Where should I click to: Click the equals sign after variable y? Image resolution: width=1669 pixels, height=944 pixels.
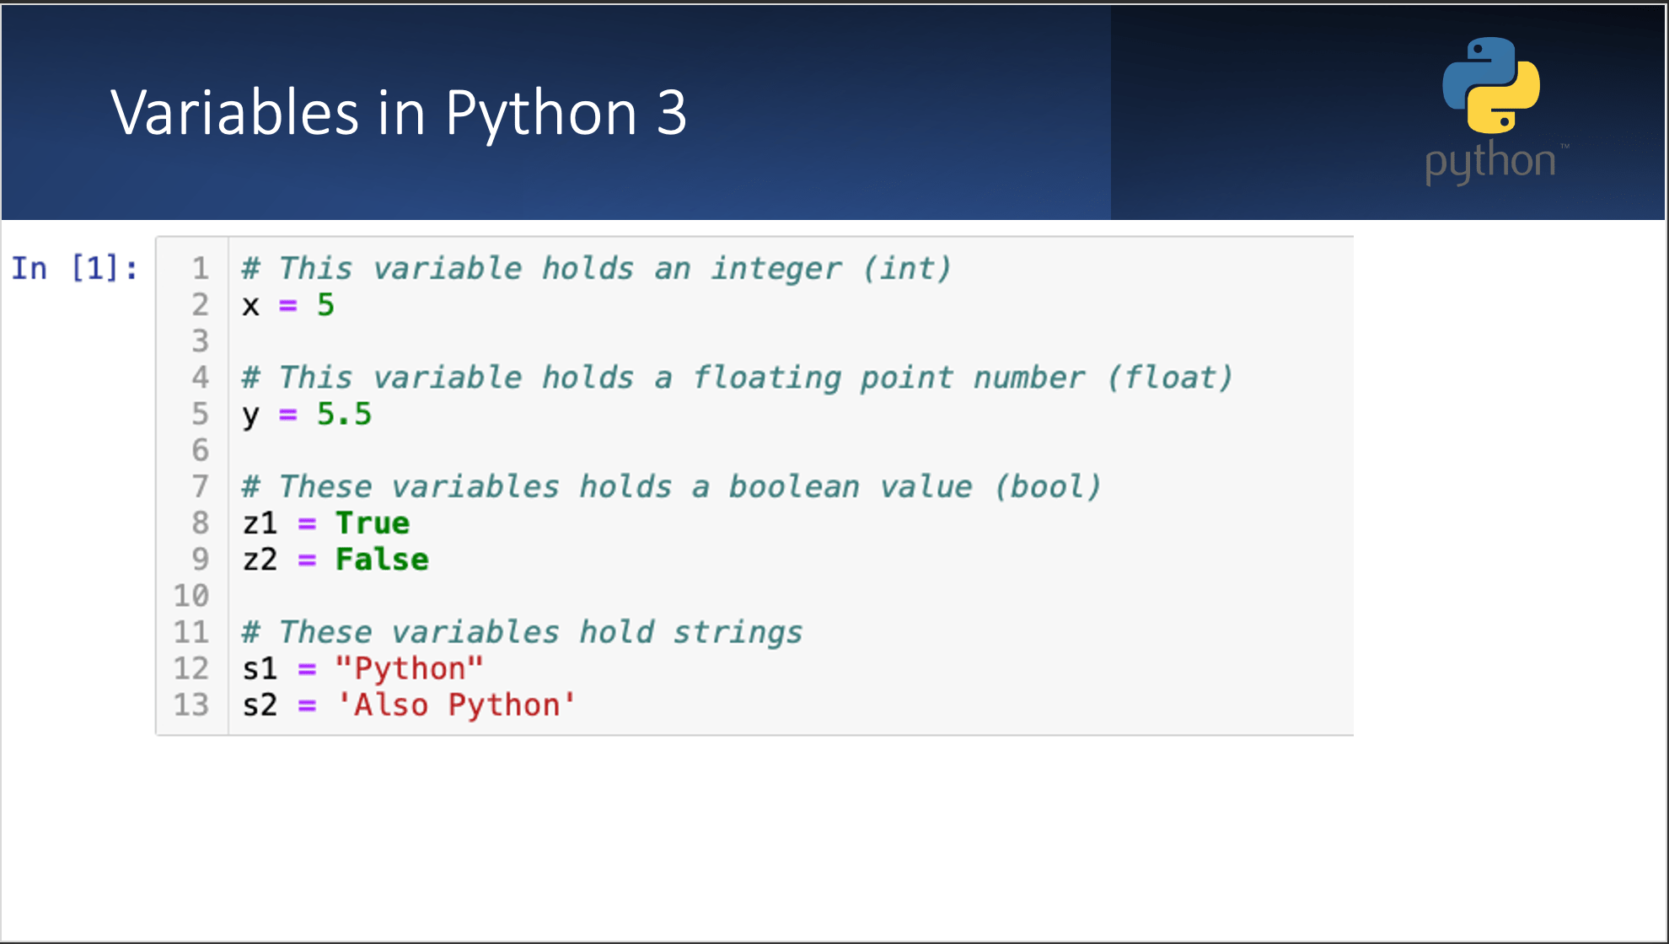tap(288, 414)
